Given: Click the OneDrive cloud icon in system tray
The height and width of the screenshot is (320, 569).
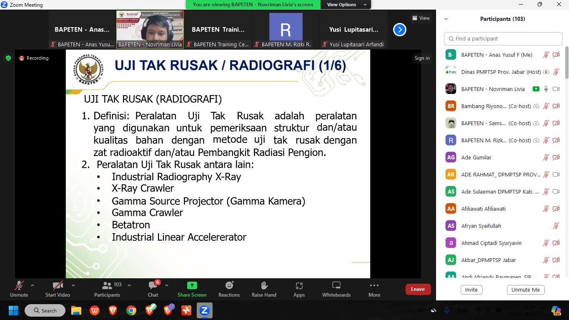Looking at the screenshot, I should (434, 310).
